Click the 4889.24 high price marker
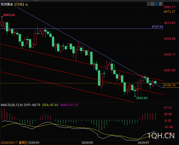This screenshot has height=145, width=179. 9,15
